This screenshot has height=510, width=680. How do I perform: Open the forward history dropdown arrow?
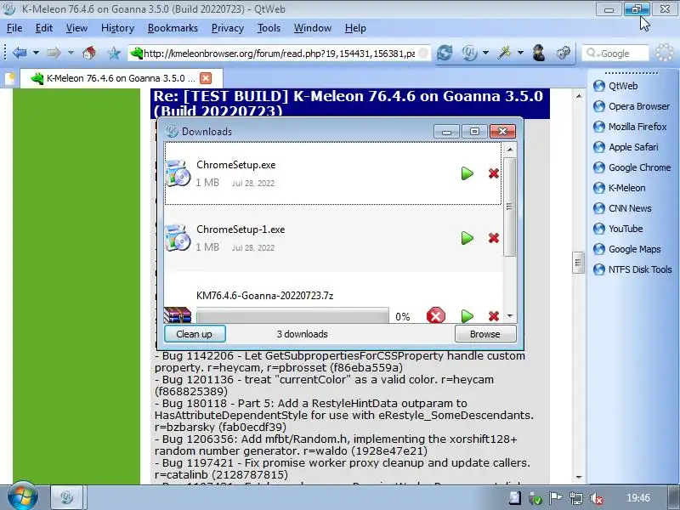pyautogui.click(x=71, y=53)
